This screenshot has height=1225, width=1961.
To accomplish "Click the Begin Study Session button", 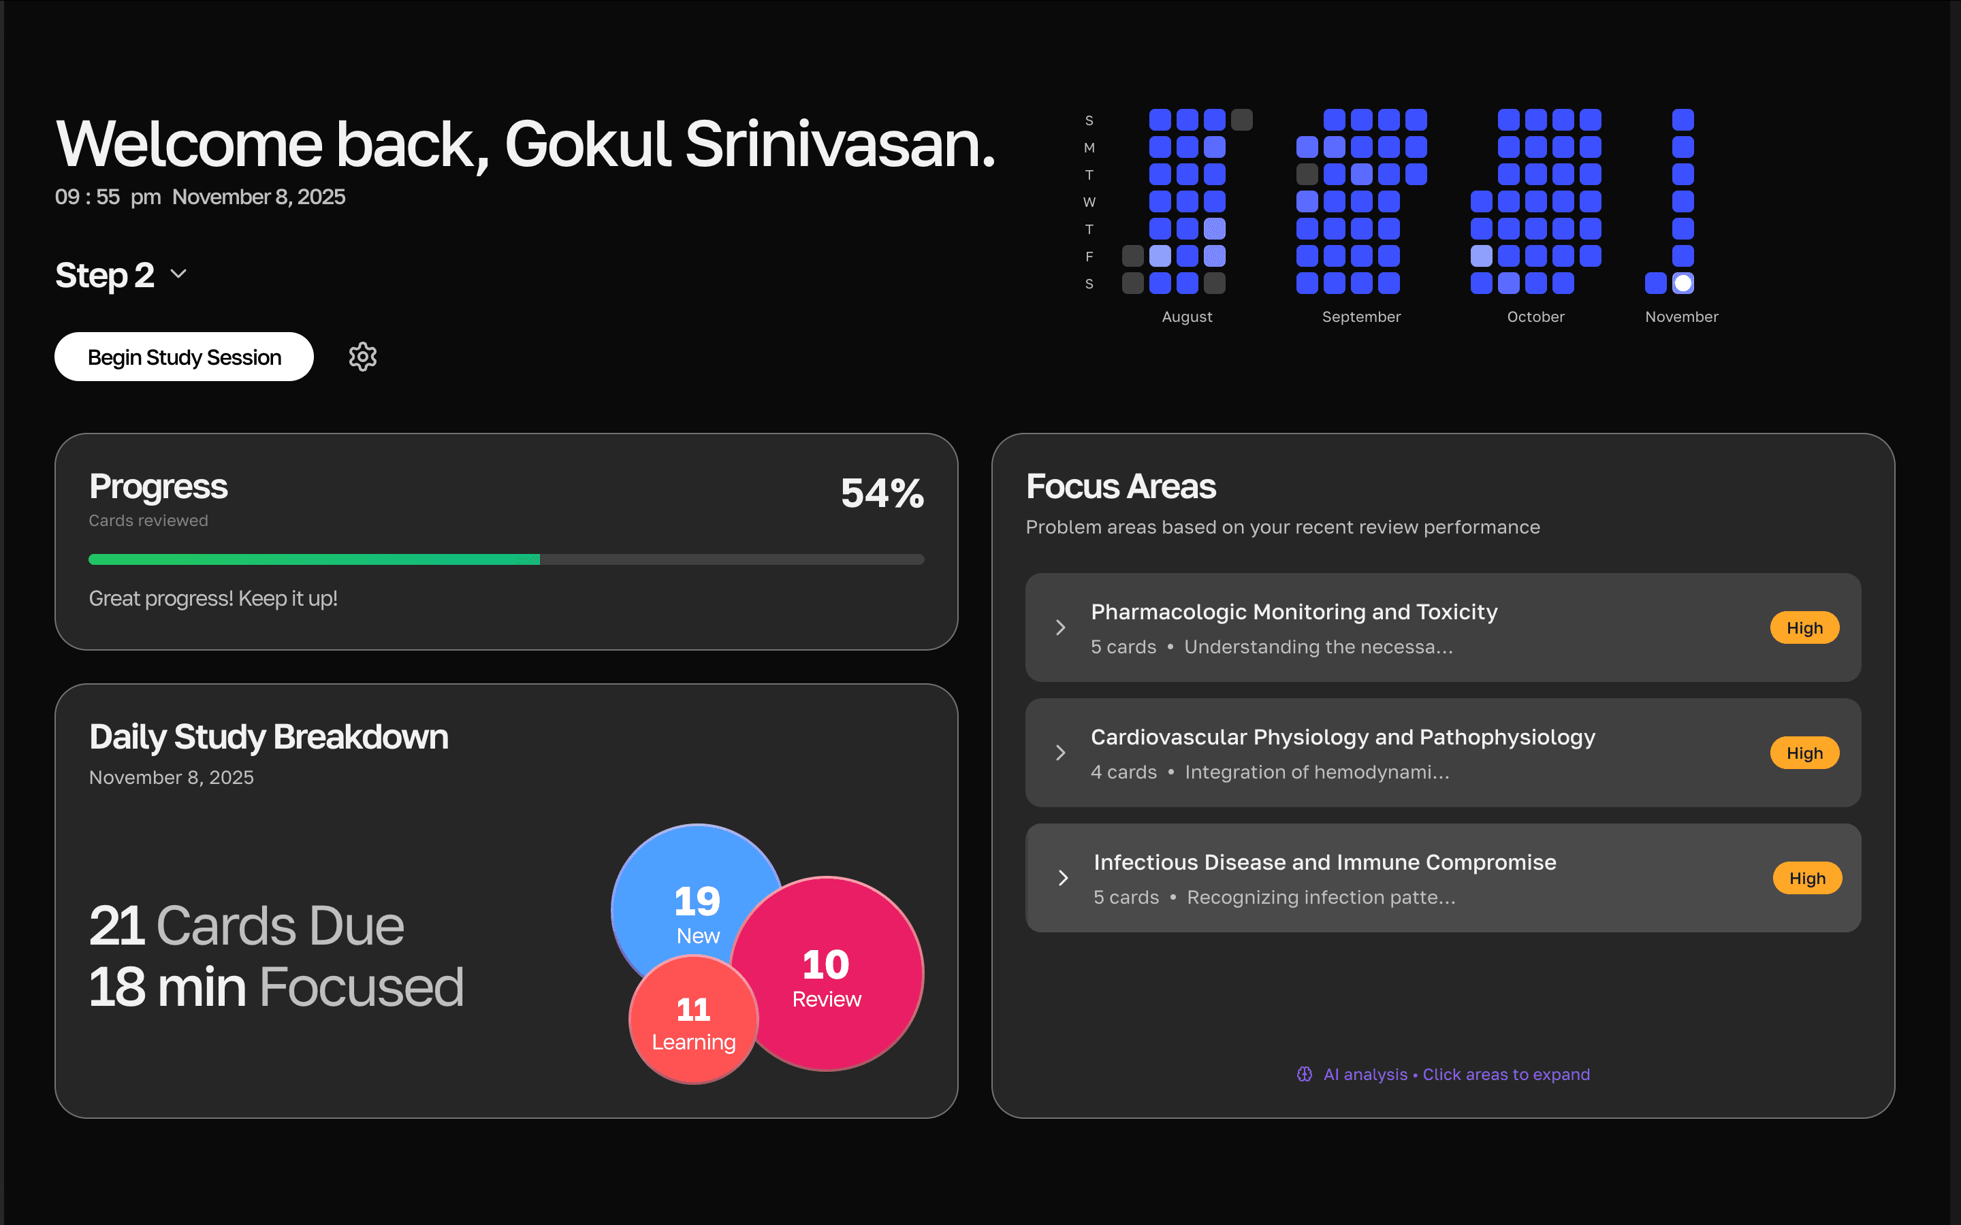I will 184,357.
